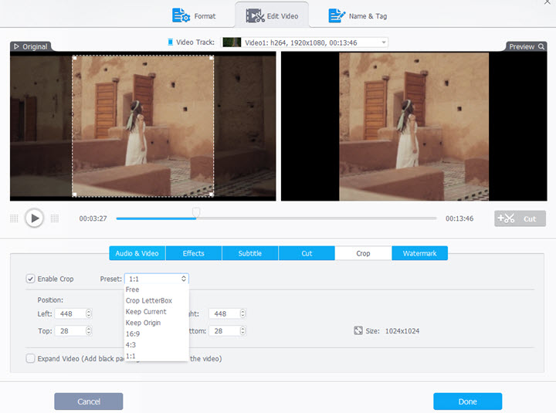Choose 16:9 from the preset list
Image resolution: width=556 pixels, height=413 pixels.
(132, 334)
